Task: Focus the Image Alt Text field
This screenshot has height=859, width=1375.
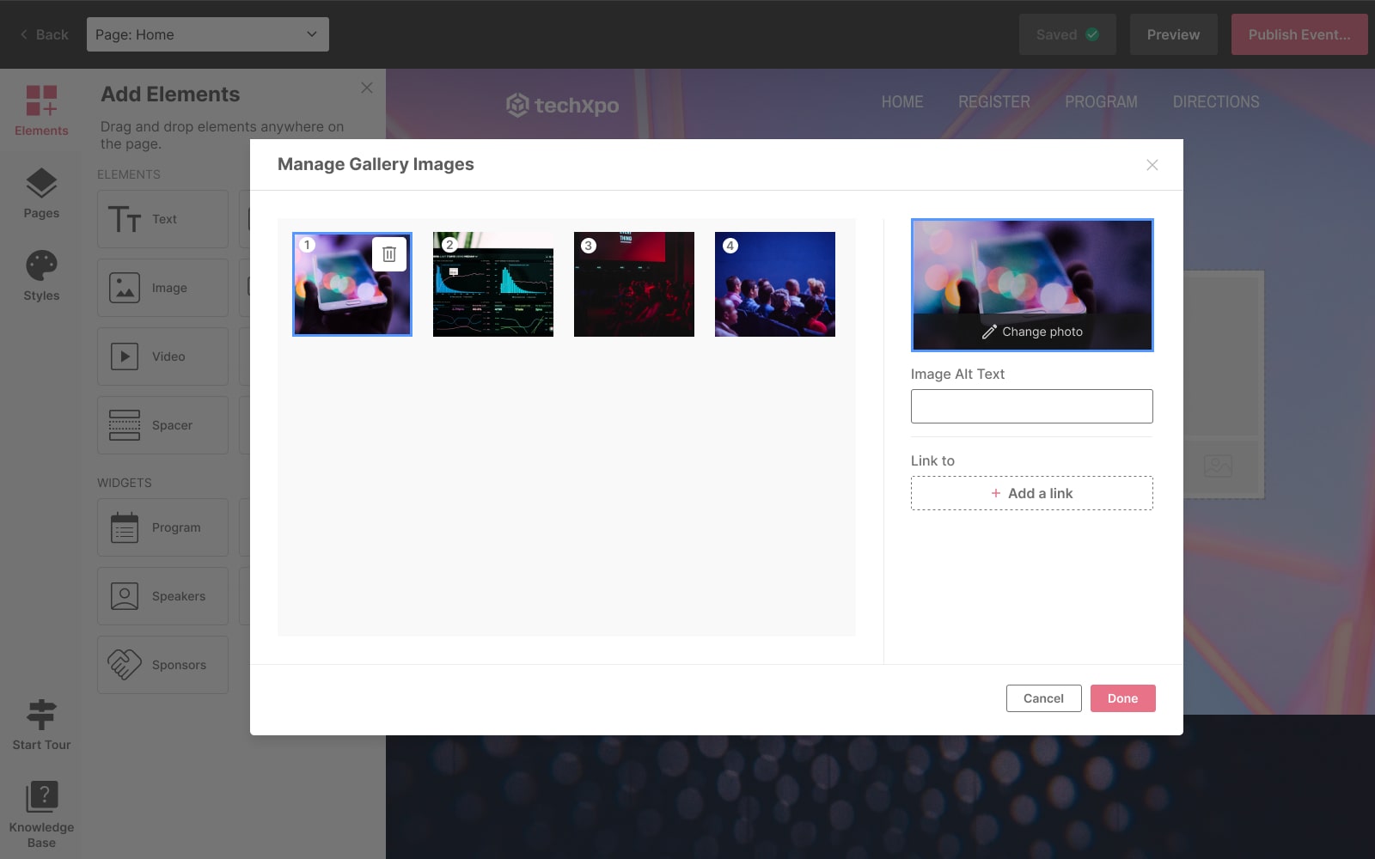Action: click(x=1031, y=406)
